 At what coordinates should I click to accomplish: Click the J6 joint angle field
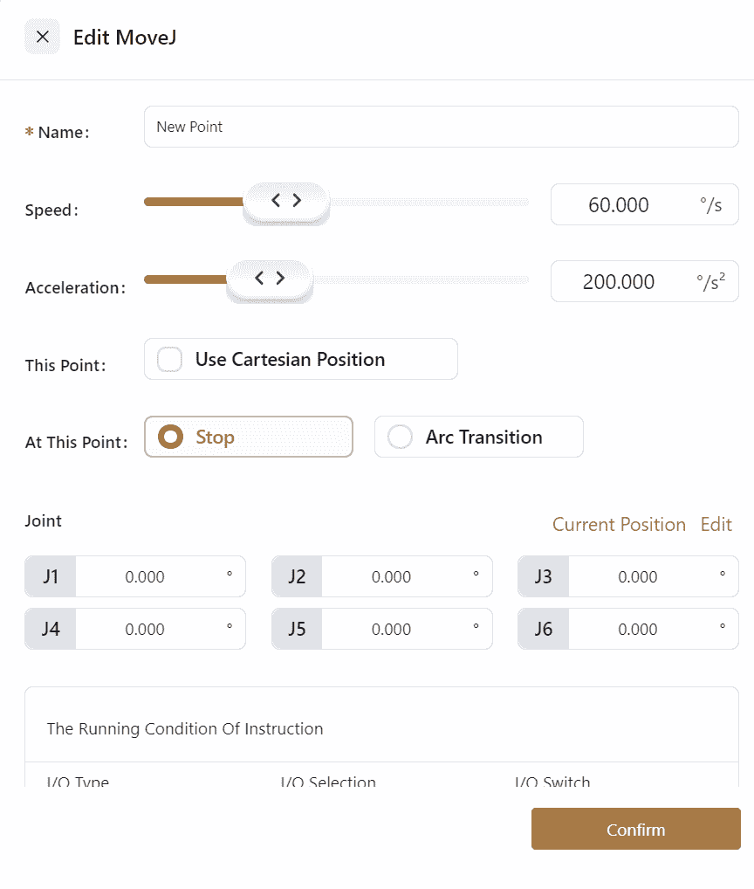(x=638, y=629)
